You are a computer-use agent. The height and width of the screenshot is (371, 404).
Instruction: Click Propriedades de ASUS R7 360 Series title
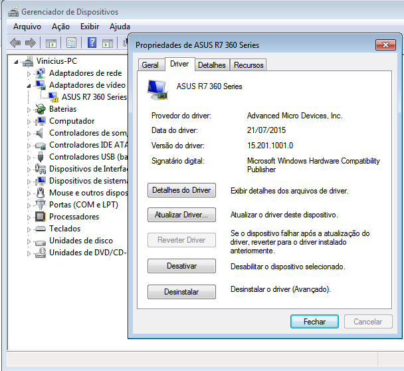197,45
